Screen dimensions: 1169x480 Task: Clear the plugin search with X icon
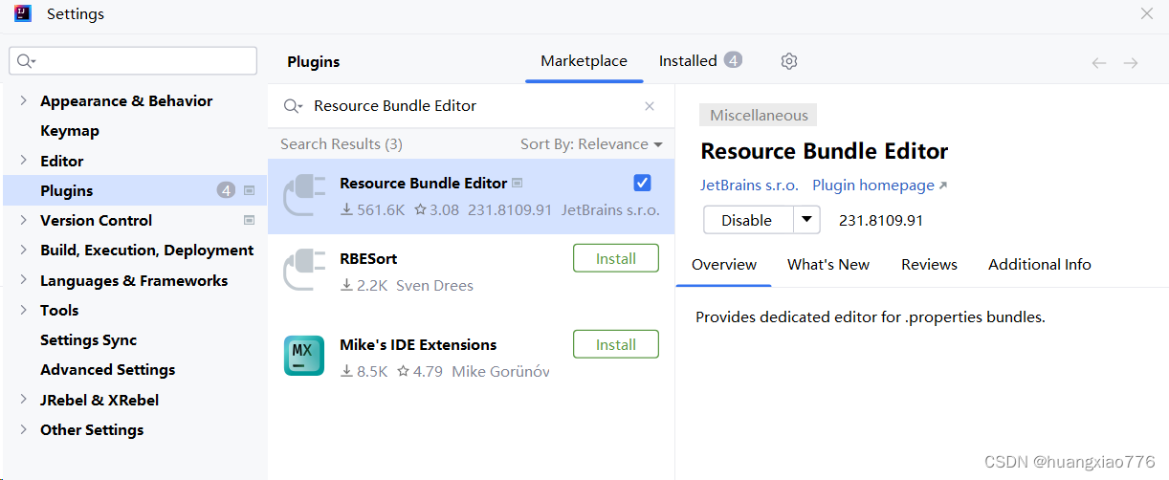[650, 106]
